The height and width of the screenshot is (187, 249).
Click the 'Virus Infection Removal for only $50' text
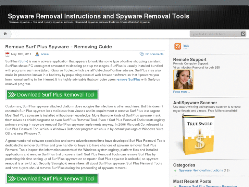[x=197, y=68]
